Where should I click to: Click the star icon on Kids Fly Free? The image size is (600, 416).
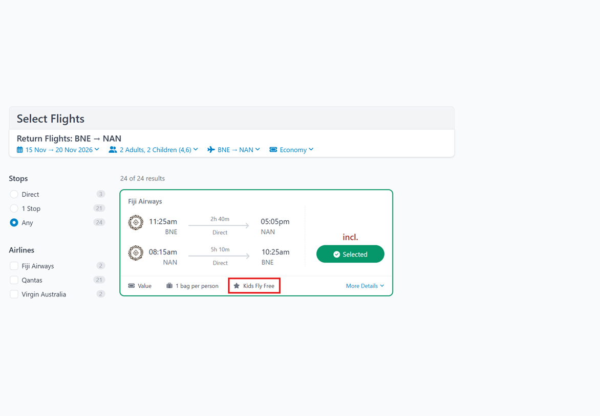(237, 286)
